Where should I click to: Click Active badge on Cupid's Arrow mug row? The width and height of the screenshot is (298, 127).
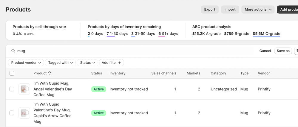coord(99,113)
